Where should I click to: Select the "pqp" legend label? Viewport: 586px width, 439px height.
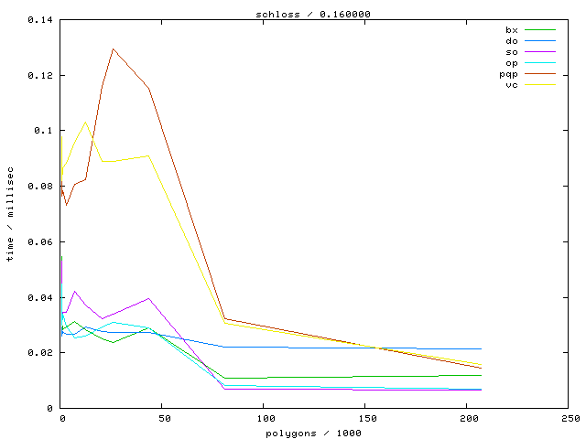[x=508, y=74]
